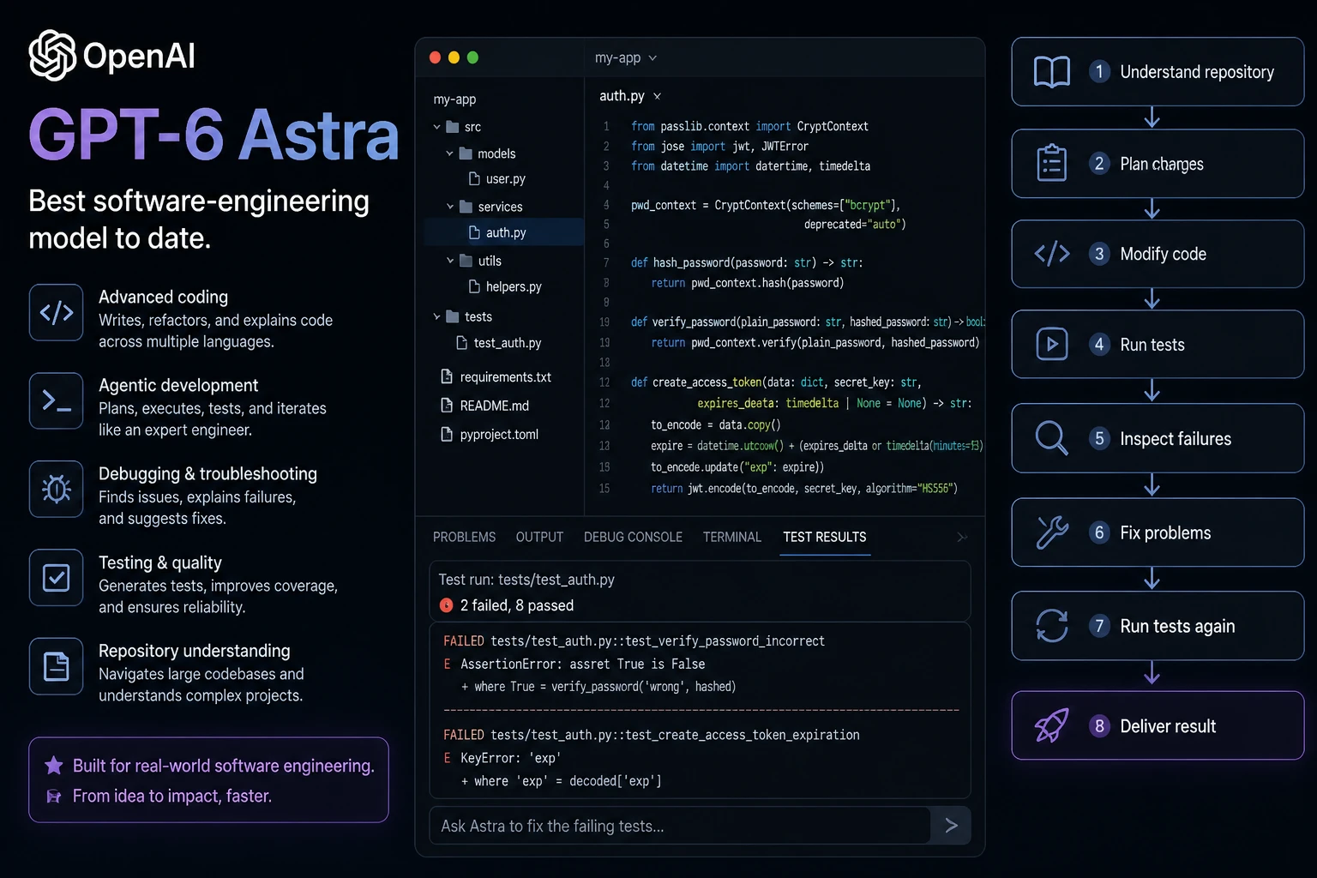Click the yellow minimize window dot
1317x878 pixels.
(454, 57)
